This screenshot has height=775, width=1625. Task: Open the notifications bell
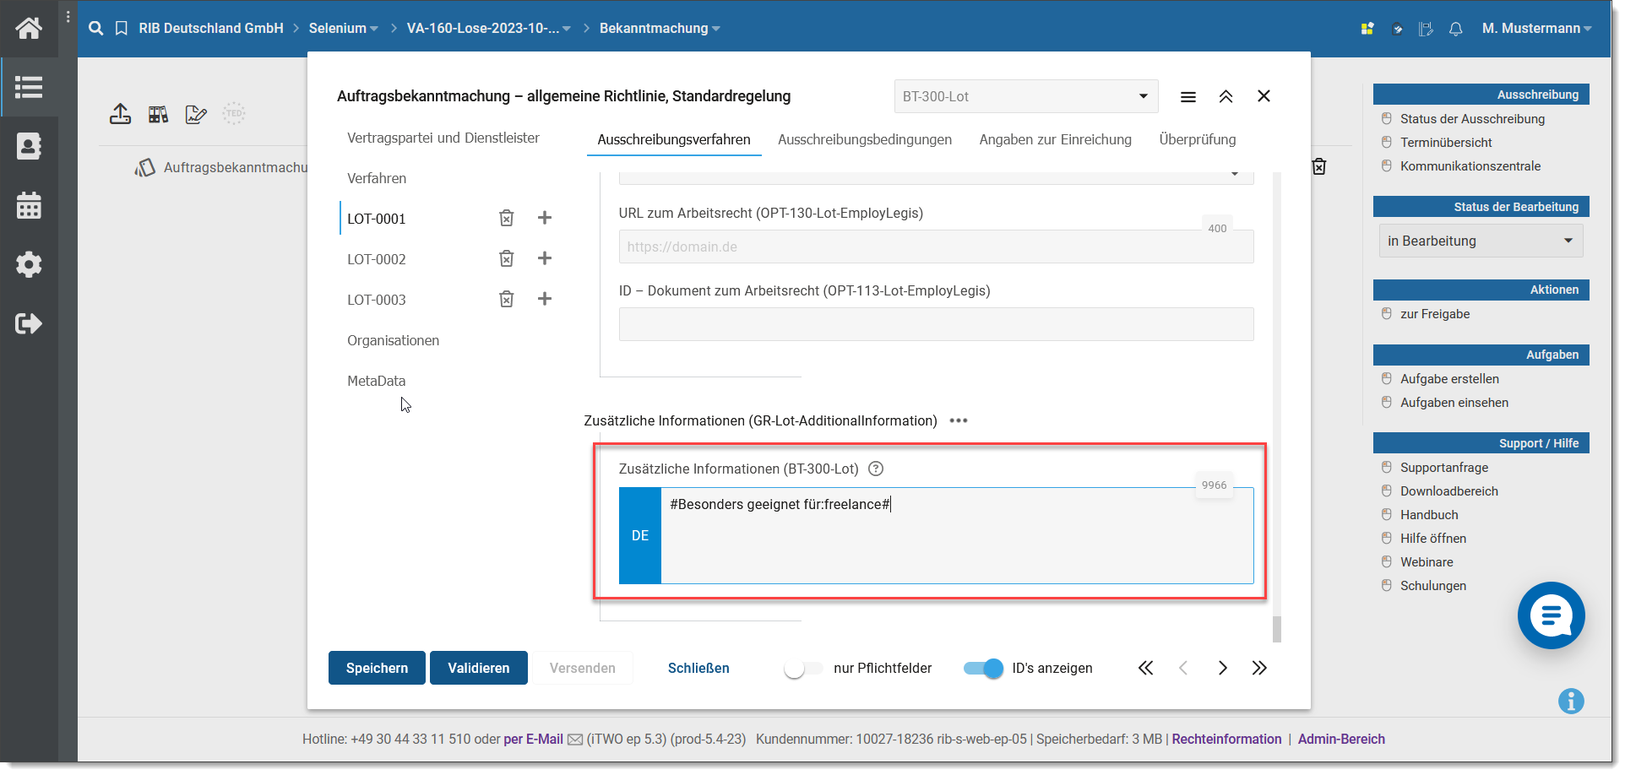[x=1456, y=29]
